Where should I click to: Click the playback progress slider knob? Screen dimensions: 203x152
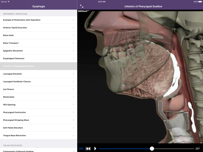[152, 149]
